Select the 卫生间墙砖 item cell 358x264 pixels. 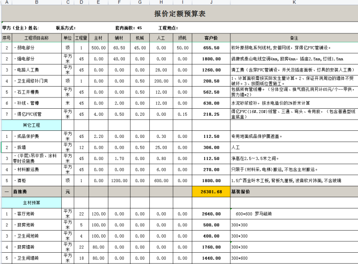click(x=37, y=258)
